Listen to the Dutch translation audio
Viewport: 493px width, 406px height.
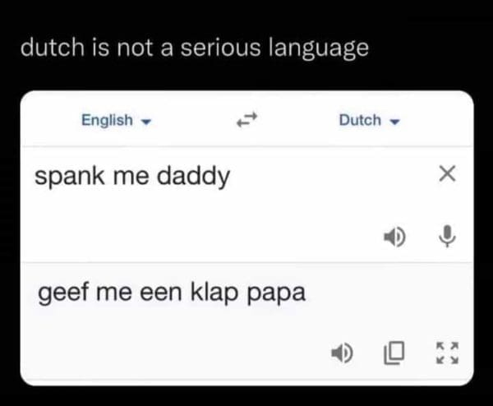341,353
